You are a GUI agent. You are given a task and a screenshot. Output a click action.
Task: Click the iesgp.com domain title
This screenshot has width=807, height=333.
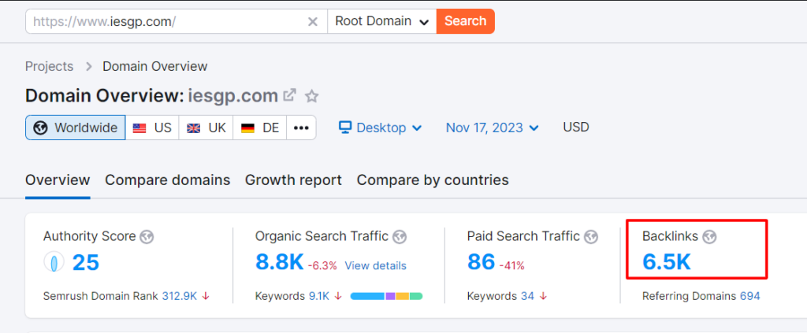point(233,96)
